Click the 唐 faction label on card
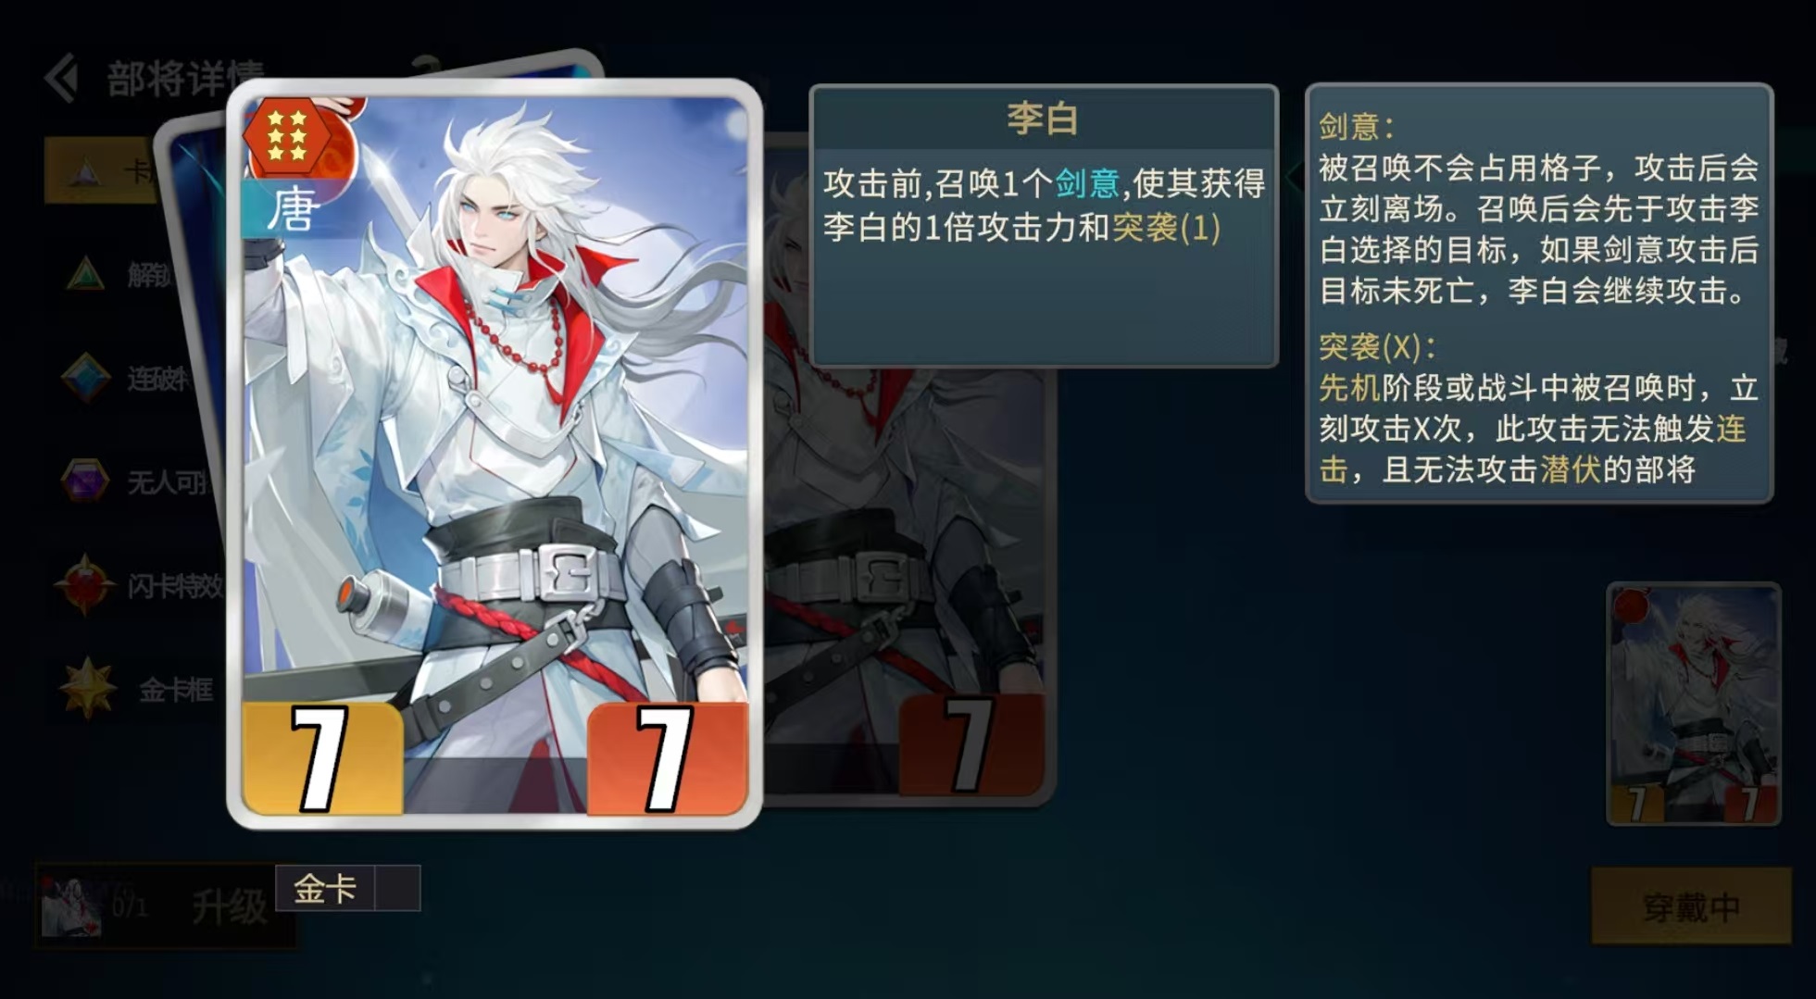The width and height of the screenshot is (1816, 999). pyautogui.click(x=292, y=210)
